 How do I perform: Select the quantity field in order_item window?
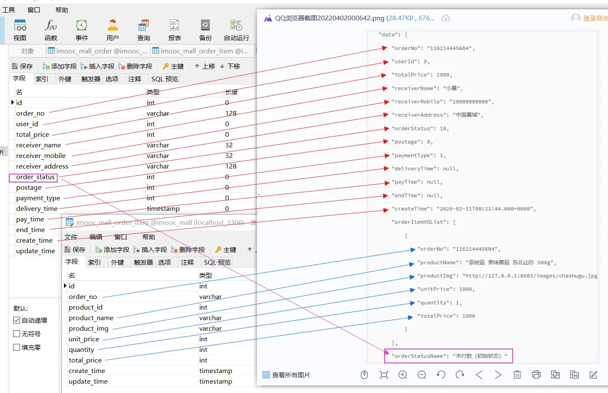81,349
